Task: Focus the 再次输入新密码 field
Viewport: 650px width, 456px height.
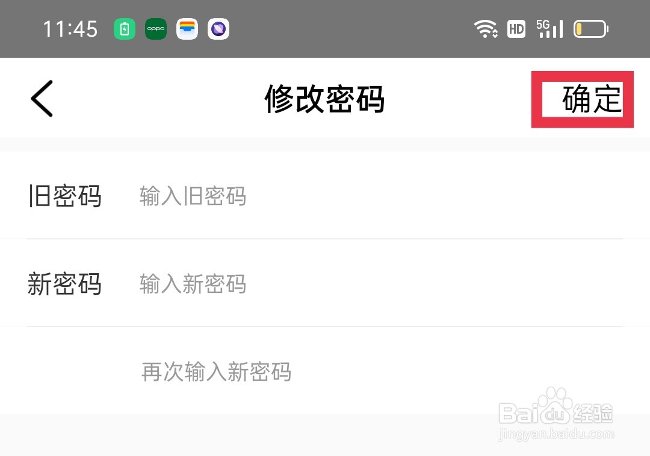Action: (382, 372)
